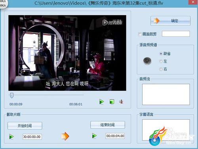
Task: Select the 缺省 audio channel option
Action: (x=161, y=53)
